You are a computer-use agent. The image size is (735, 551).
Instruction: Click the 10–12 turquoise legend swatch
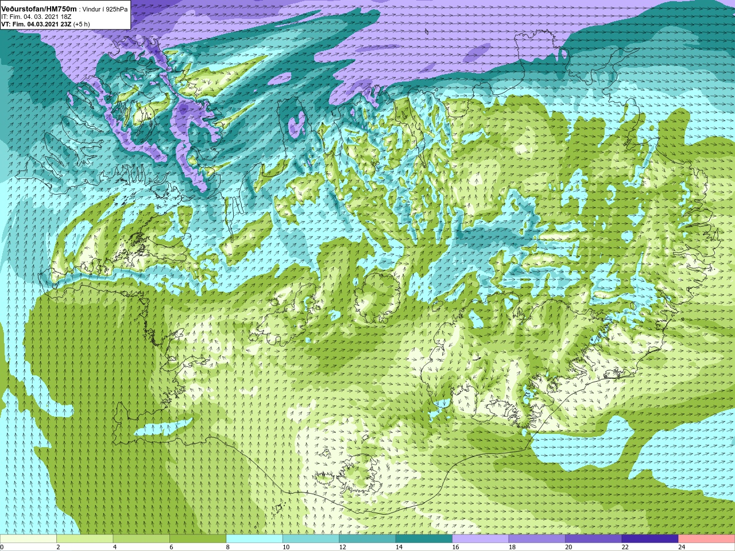pos(311,539)
